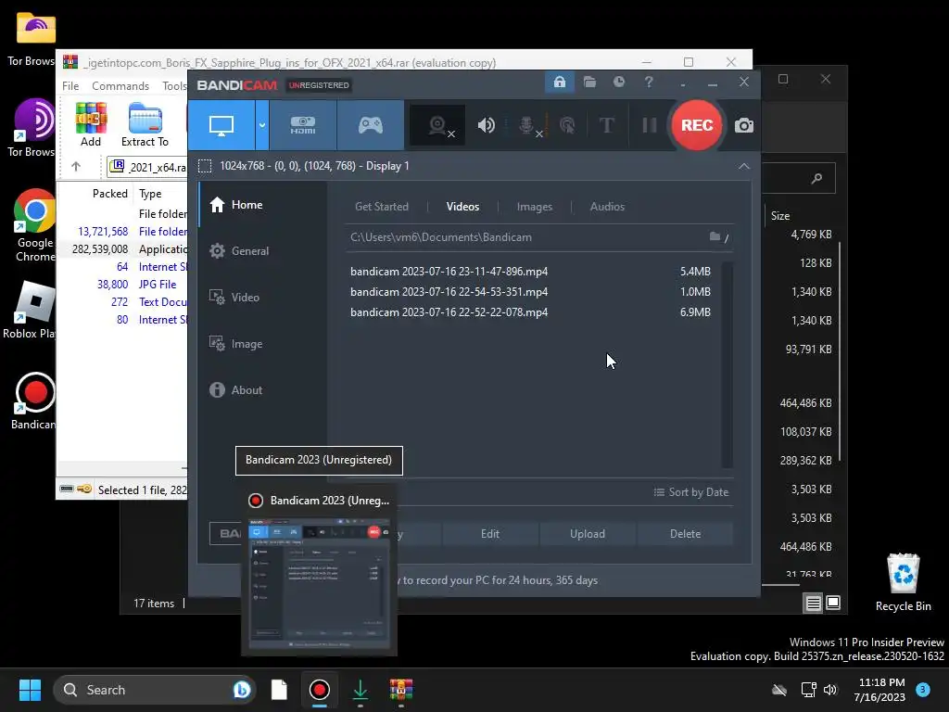Click Packed column header in WinRAR
This screenshot has width=949, height=712.
[109, 194]
